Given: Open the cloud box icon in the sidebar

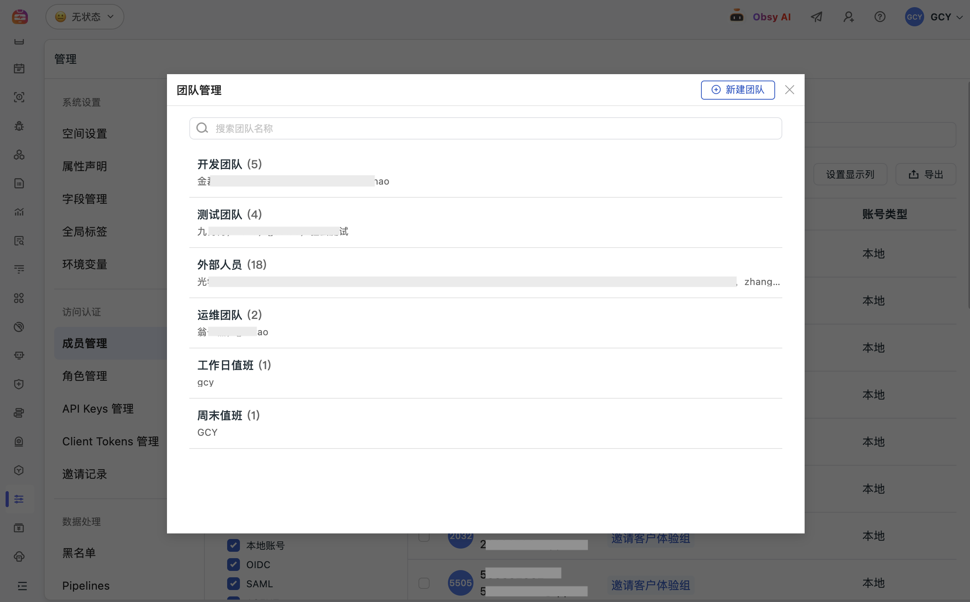Looking at the screenshot, I should click(x=19, y=557).
